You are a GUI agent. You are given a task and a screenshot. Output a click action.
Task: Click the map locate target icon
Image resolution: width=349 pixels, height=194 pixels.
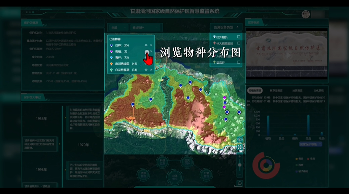coord(240,183)
